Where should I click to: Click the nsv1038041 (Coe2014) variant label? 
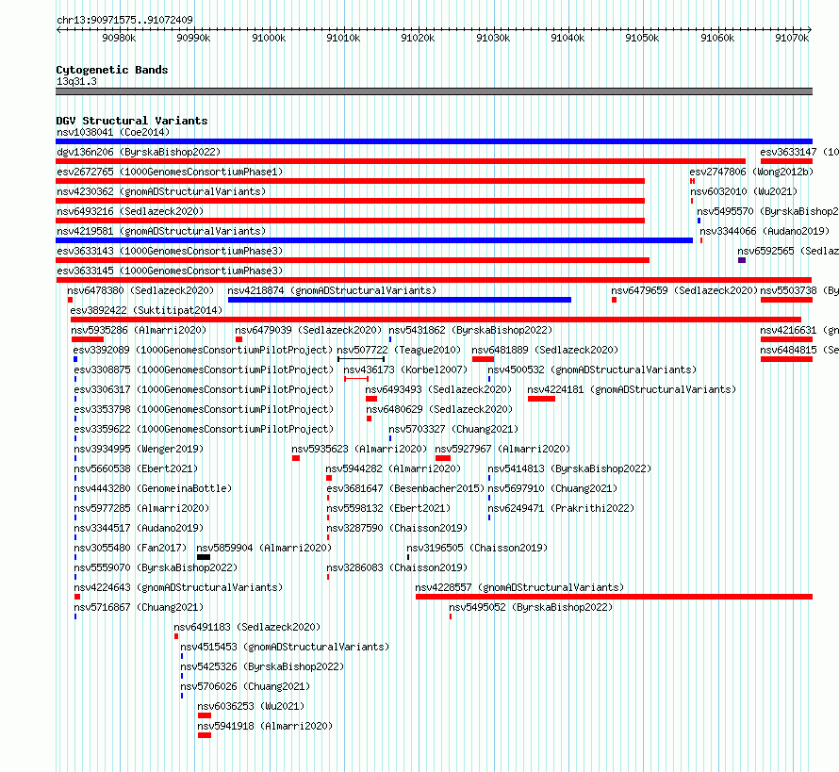113,132
